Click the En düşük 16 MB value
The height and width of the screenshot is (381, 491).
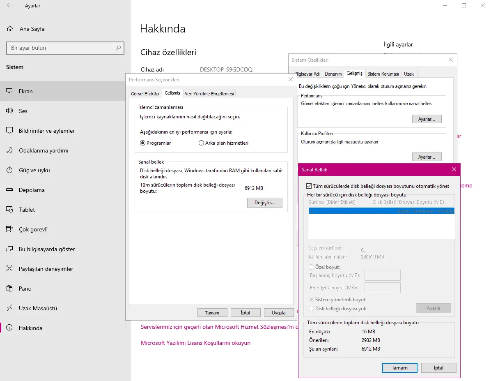coord(368,331)
